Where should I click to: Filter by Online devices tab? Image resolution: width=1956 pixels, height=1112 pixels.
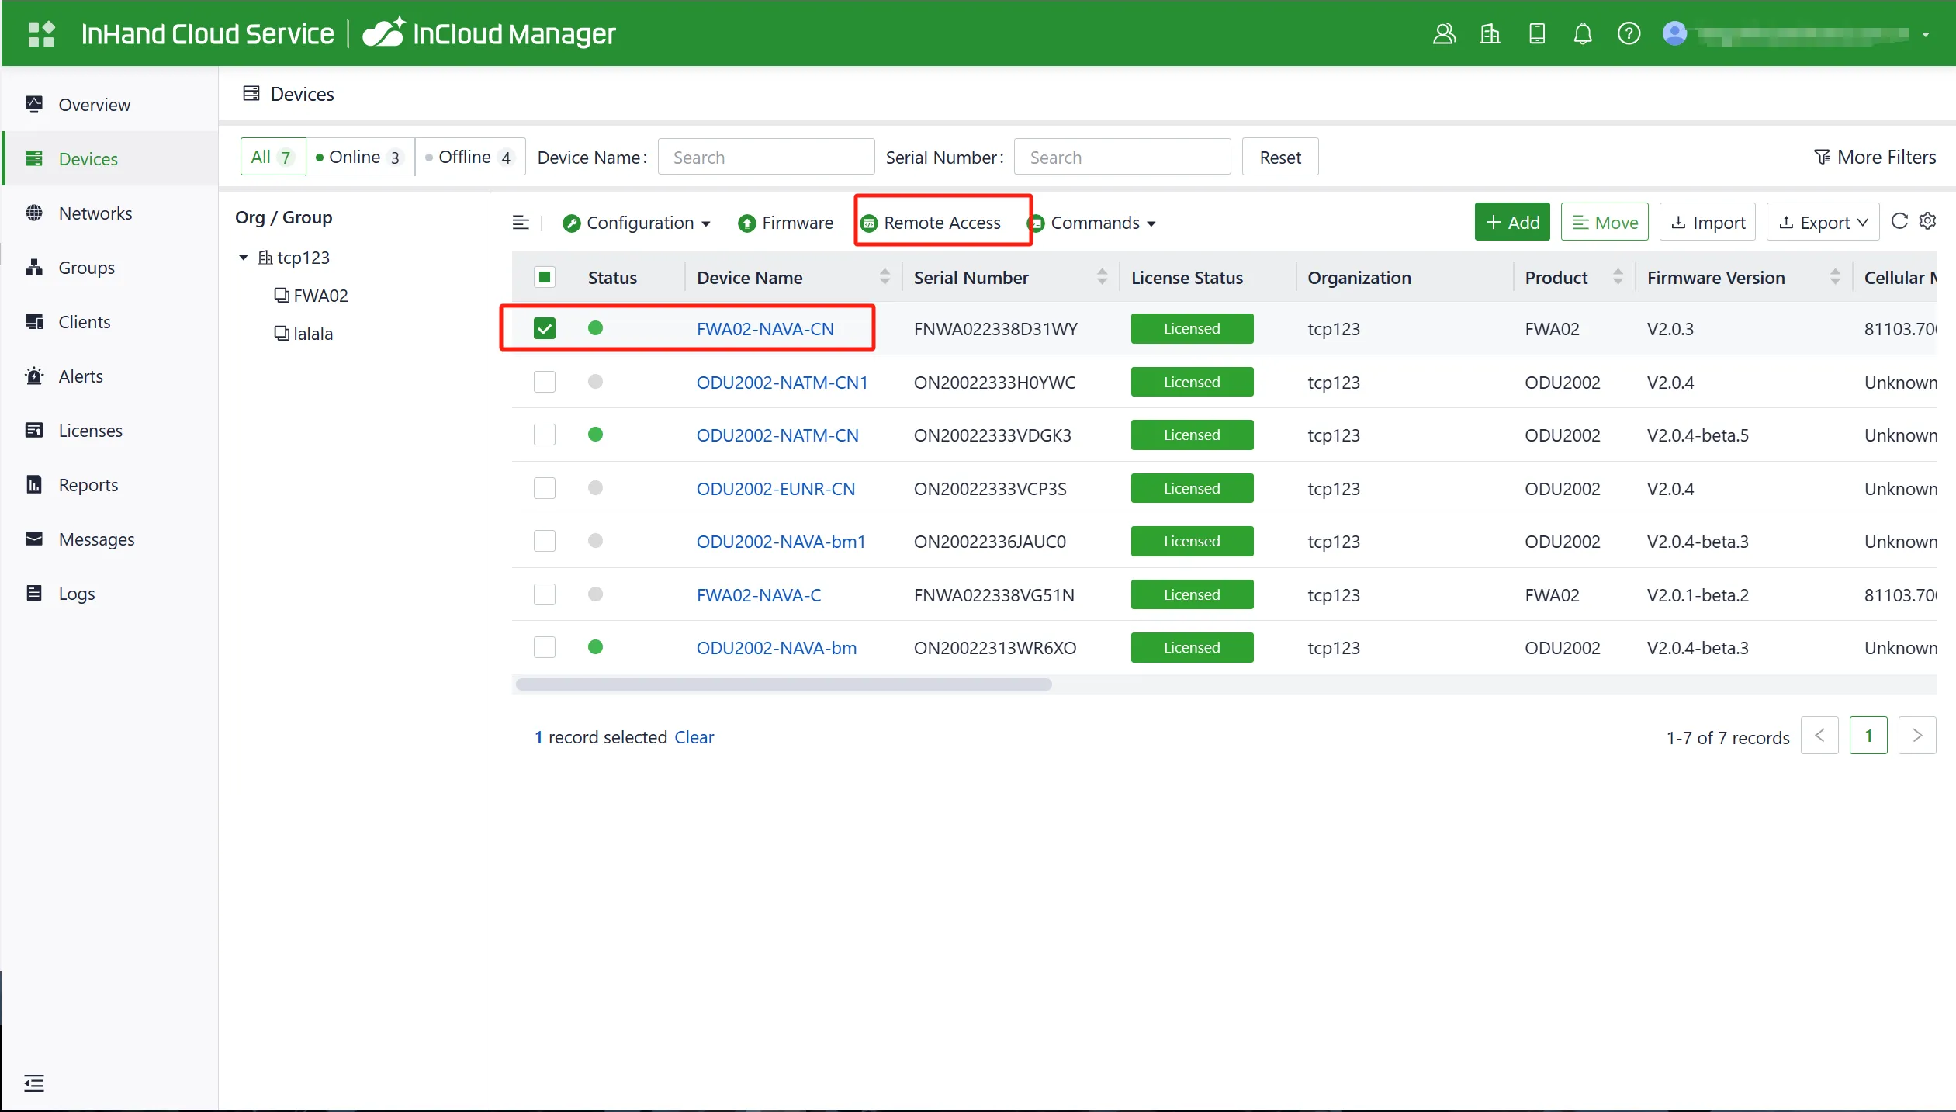coord(360,157)
